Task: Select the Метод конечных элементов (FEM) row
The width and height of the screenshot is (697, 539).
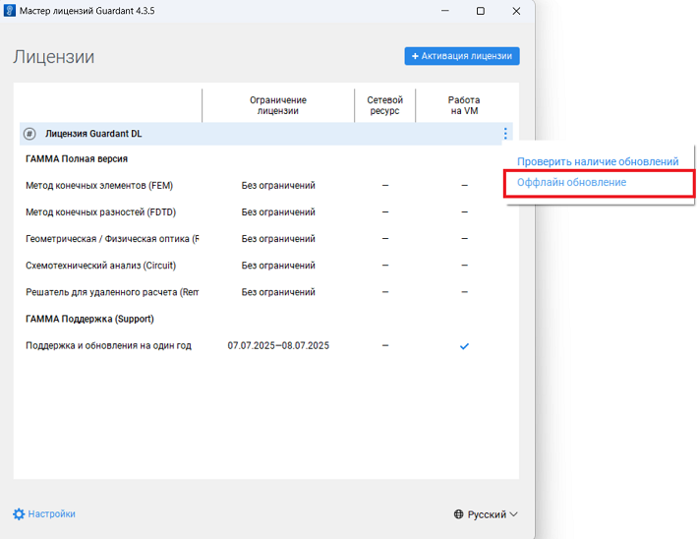Action: coord(100,185)
